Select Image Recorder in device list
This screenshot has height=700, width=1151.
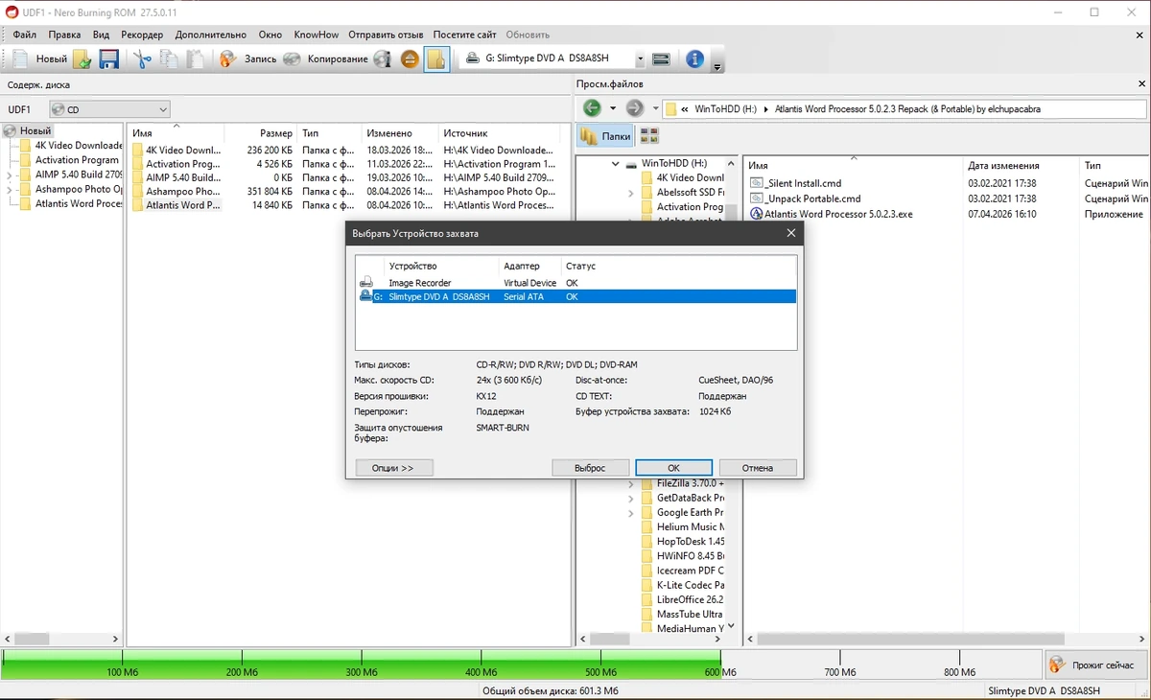point(575,283)
